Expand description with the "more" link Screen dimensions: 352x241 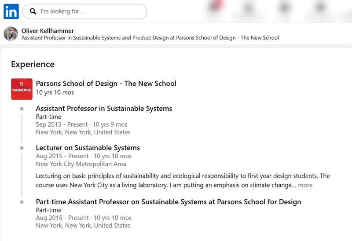point(305,185)
